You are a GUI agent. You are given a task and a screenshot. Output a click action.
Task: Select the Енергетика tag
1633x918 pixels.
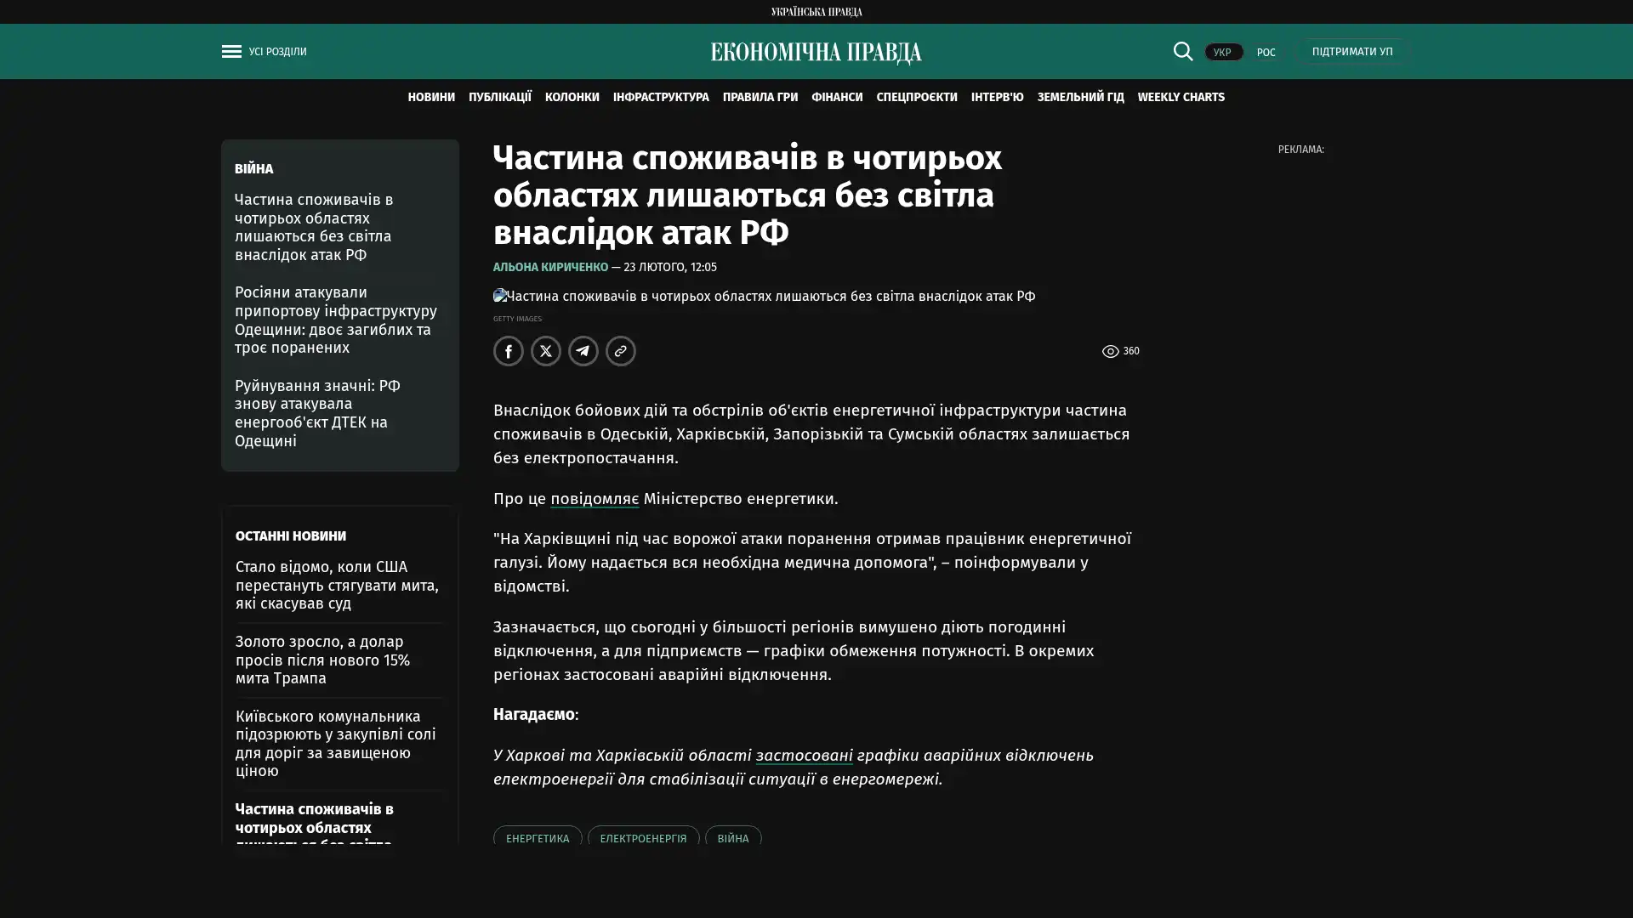pos(538,837)
